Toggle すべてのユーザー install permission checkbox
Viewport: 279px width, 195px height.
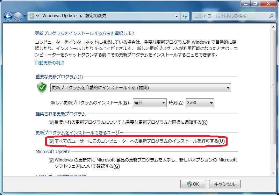pos(51,142)
